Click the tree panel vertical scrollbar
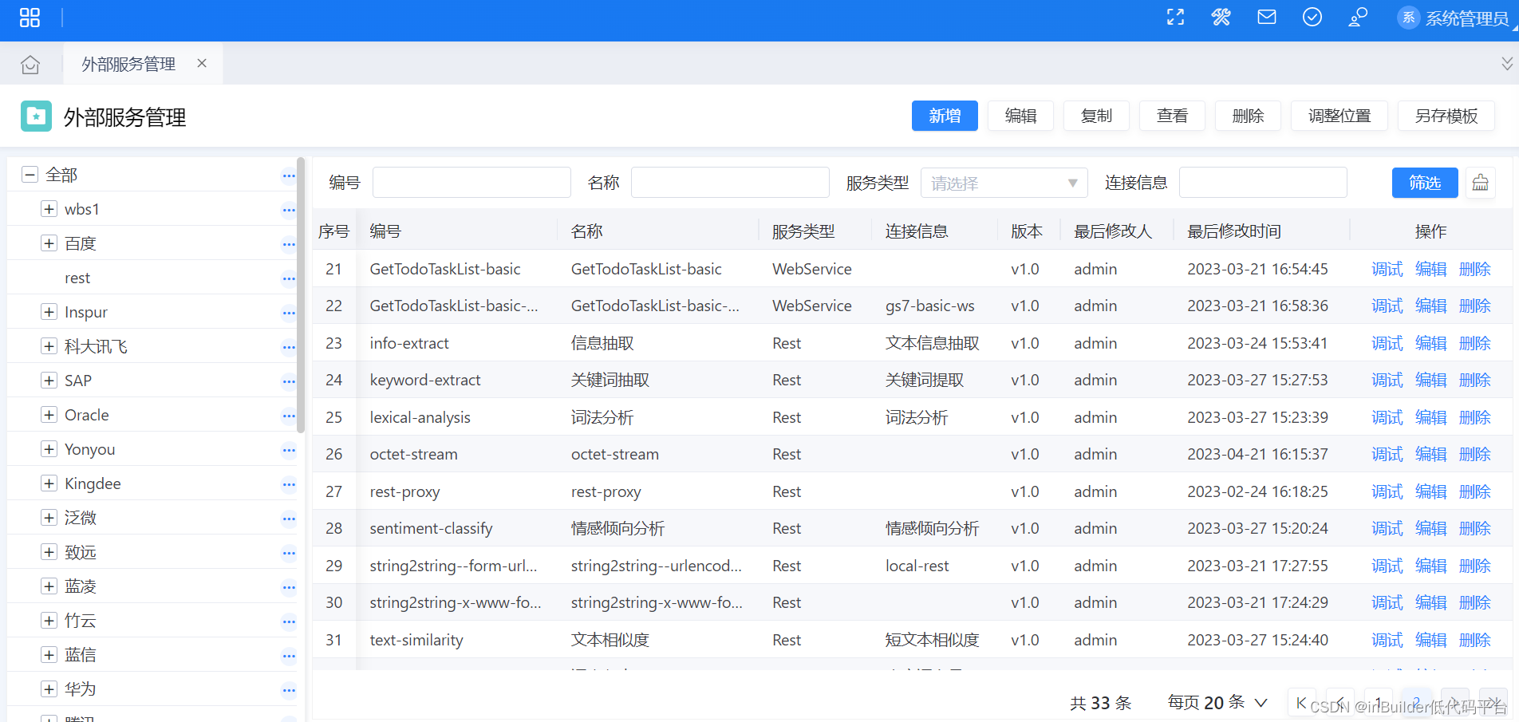1519x722 pixels. 301,295
